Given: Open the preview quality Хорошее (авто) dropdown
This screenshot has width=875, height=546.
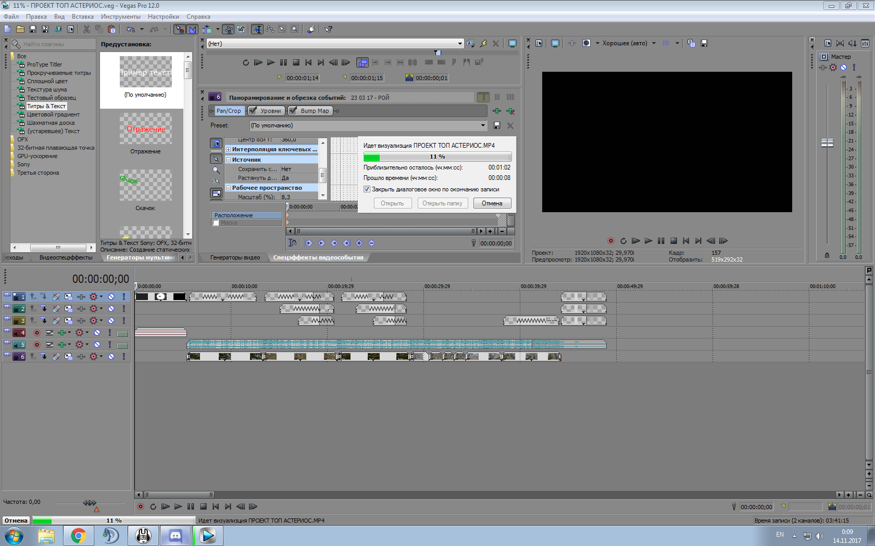Looking at the screenshot, I should coord(654,43).
